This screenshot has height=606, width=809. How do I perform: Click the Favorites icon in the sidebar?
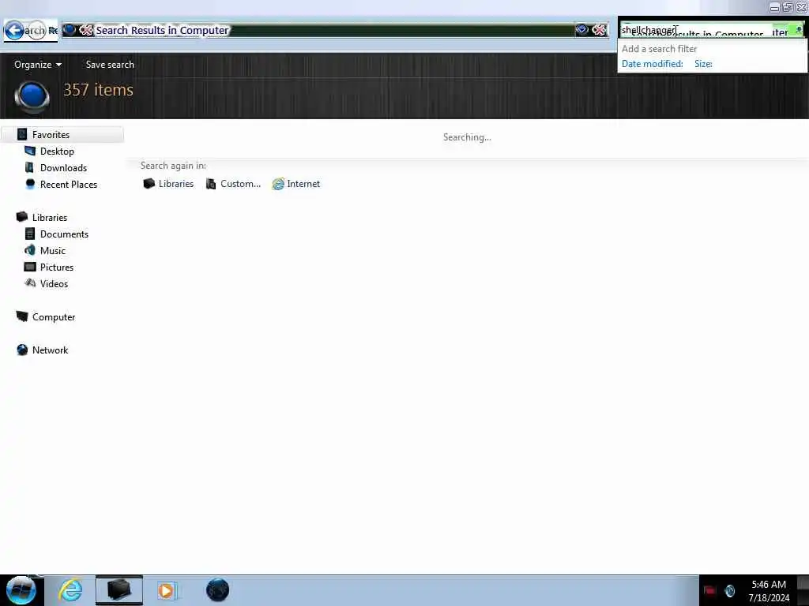pos(22,134)
